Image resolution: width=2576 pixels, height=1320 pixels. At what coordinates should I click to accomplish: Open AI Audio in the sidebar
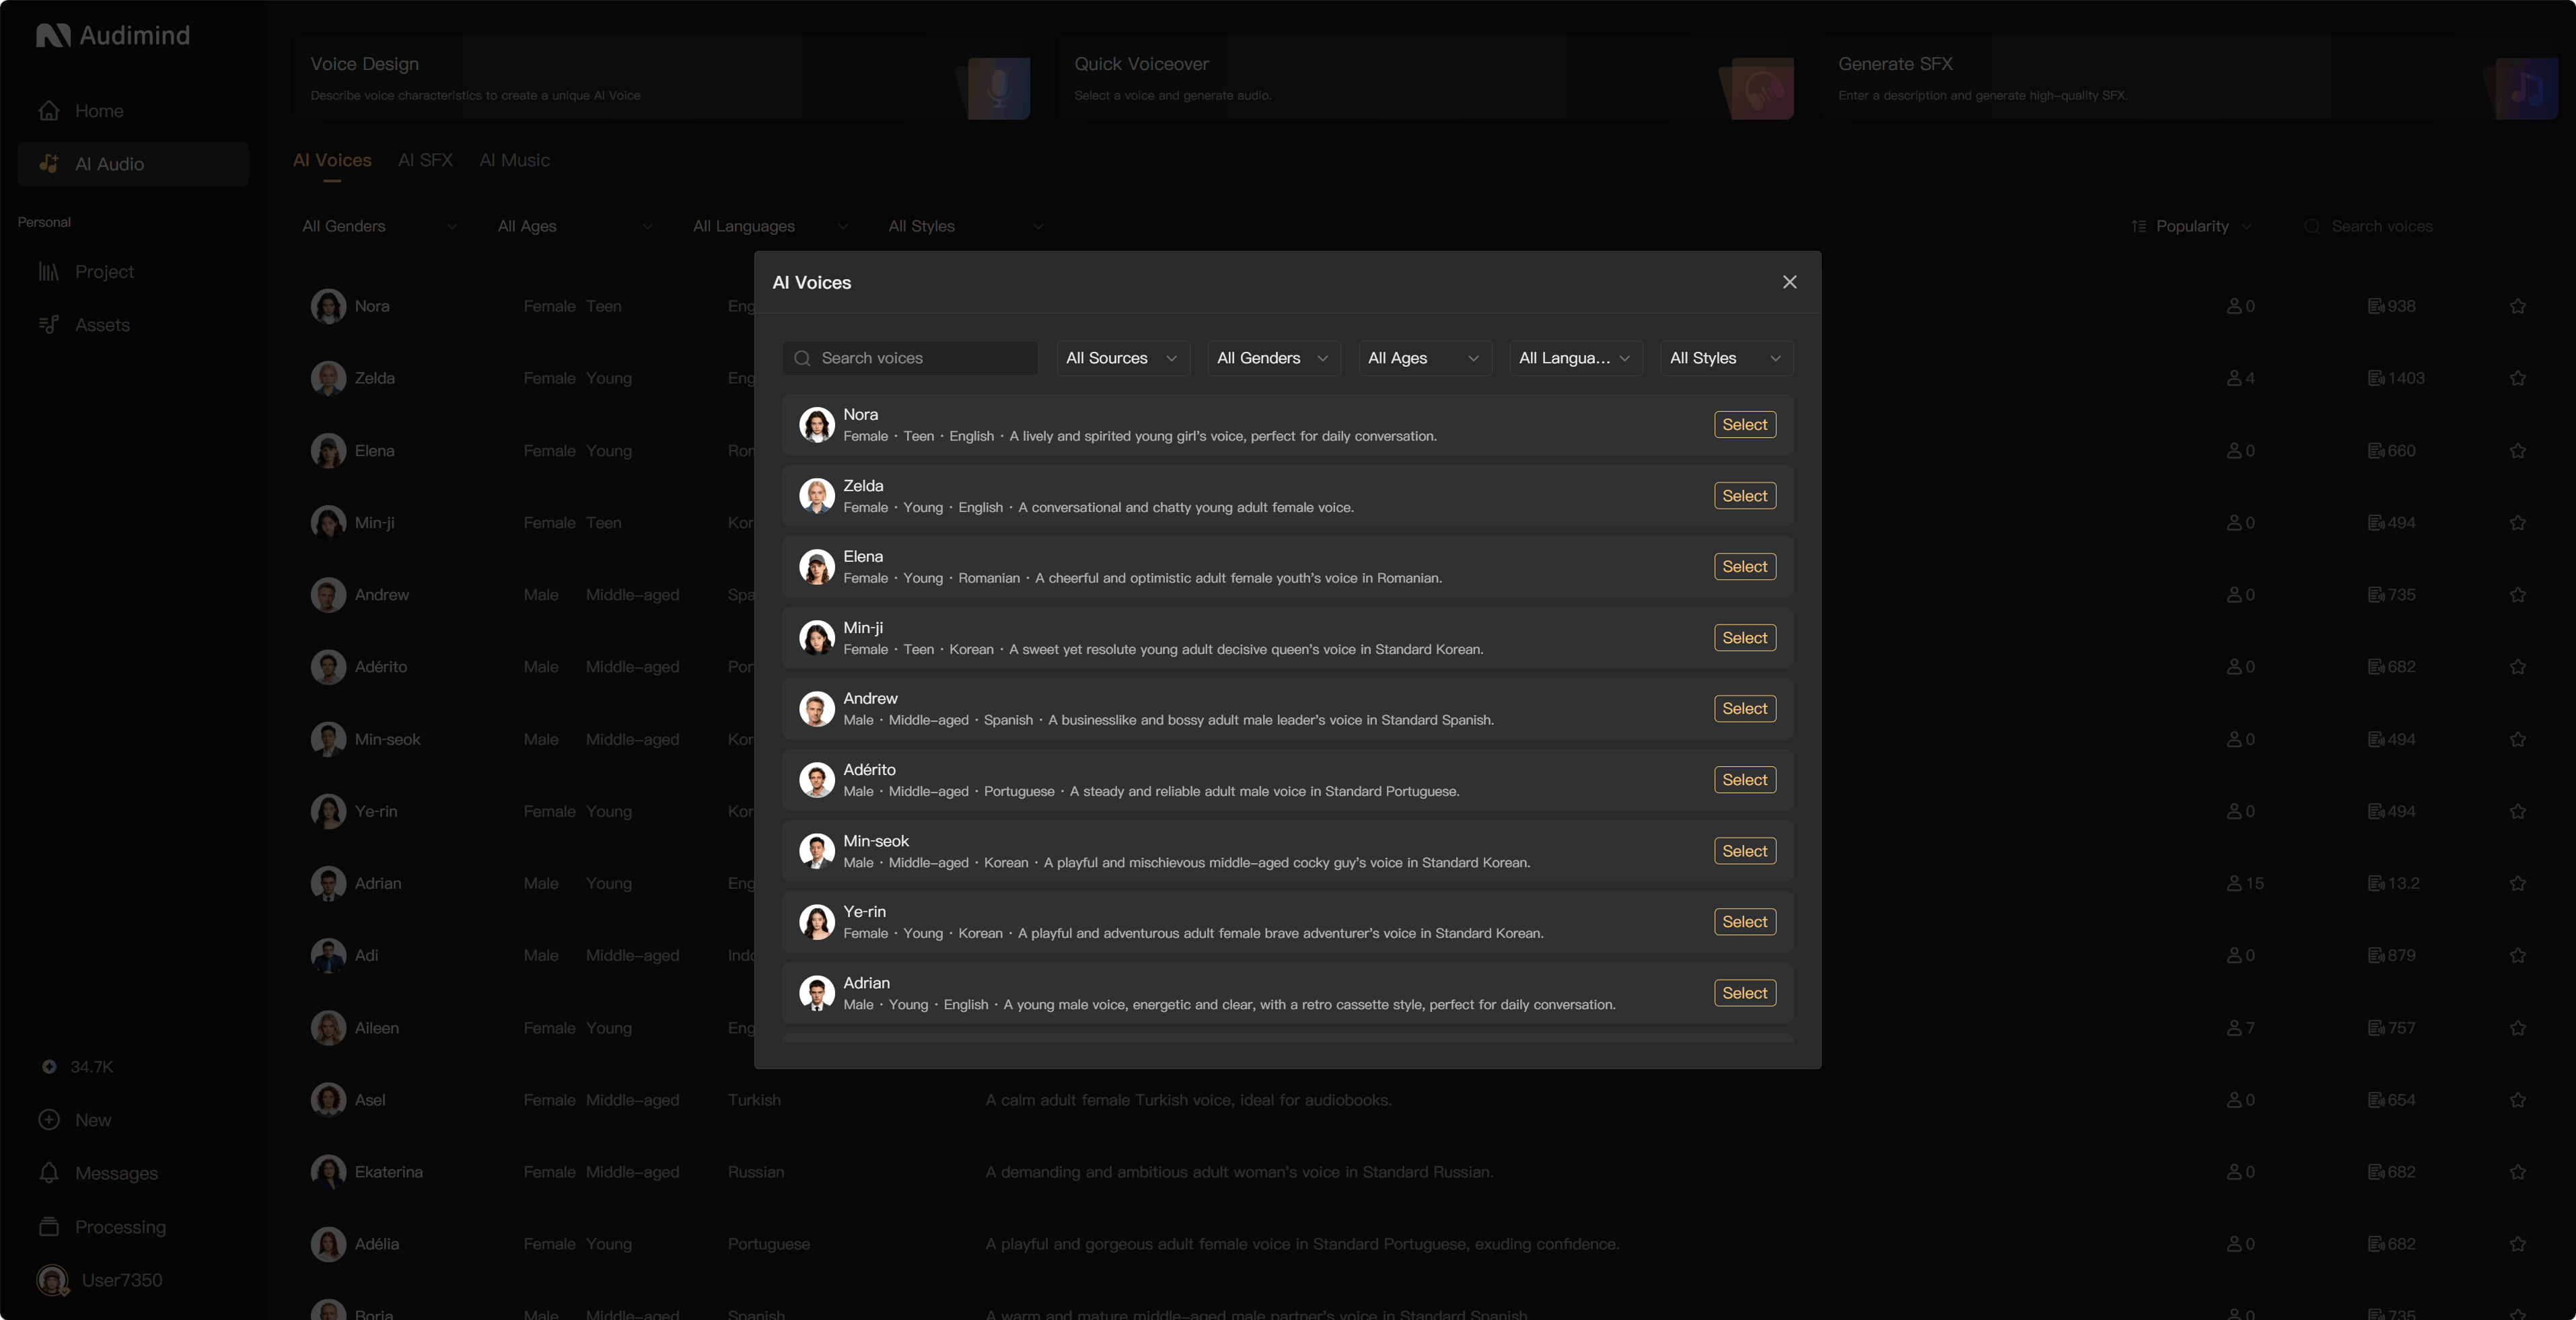[x=133, y=164]
